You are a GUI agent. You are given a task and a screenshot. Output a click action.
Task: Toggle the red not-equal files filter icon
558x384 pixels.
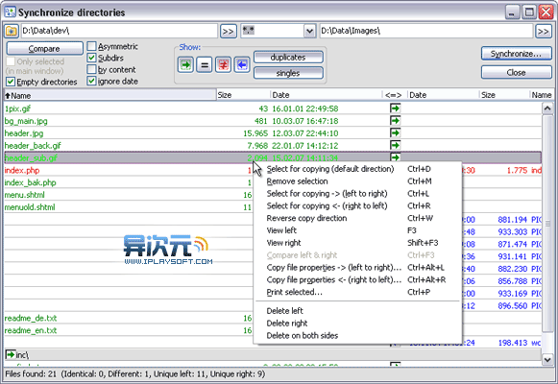tap(223, 64)
